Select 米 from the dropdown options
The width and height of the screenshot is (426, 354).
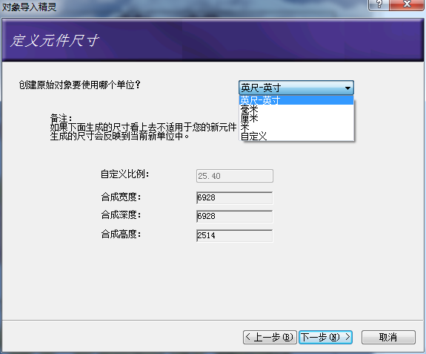[296, 127]
